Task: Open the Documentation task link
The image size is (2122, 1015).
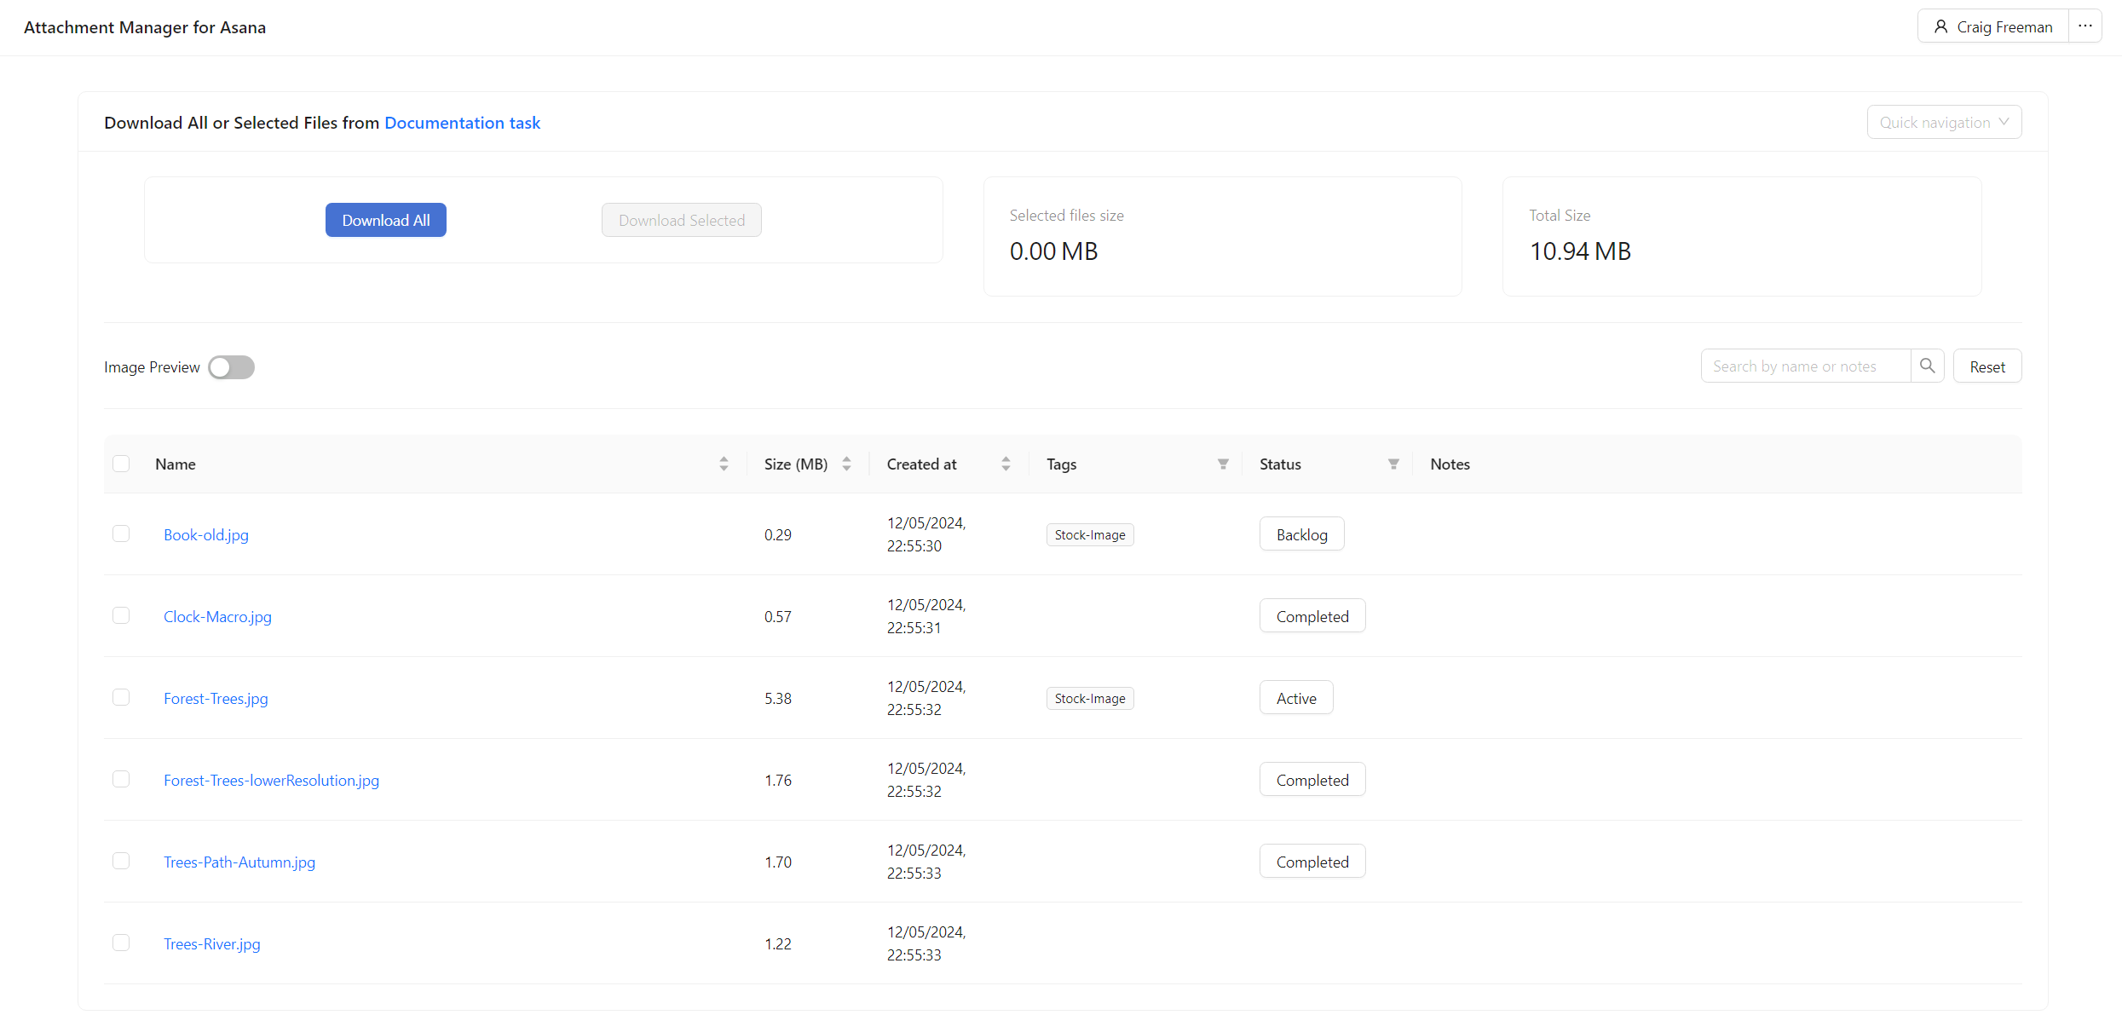Action: click(462, 123)
